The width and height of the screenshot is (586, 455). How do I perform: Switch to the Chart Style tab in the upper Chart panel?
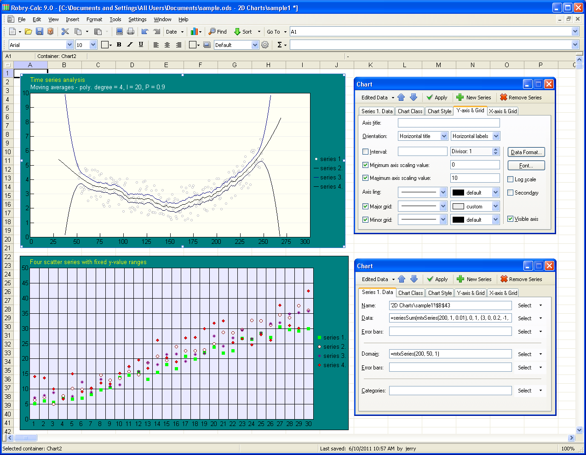pyautogui.click(x=439, y=111)
